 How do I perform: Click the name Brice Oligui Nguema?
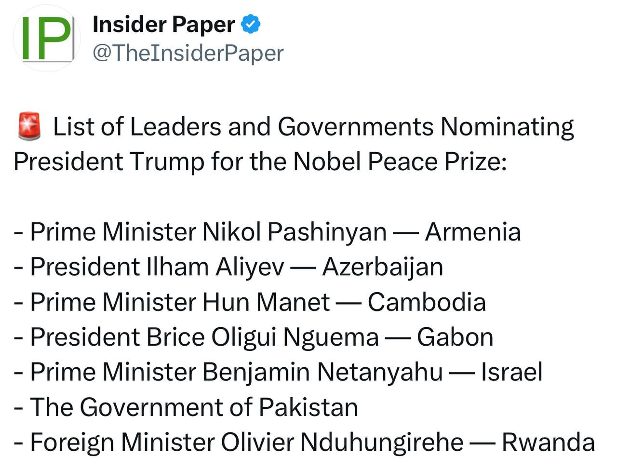(262, 337)
